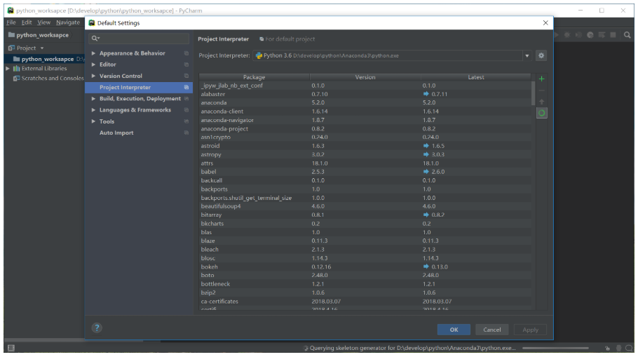The height and width of the screenshot is (357, 638).
Task: Click the minus uninstall package icon
Action: click(x=541, y=90)
